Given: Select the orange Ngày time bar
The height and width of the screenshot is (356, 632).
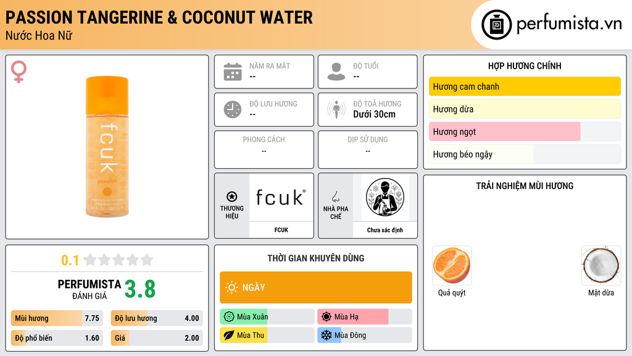Looking at the screenshot, I should click(x=315, y=287).
